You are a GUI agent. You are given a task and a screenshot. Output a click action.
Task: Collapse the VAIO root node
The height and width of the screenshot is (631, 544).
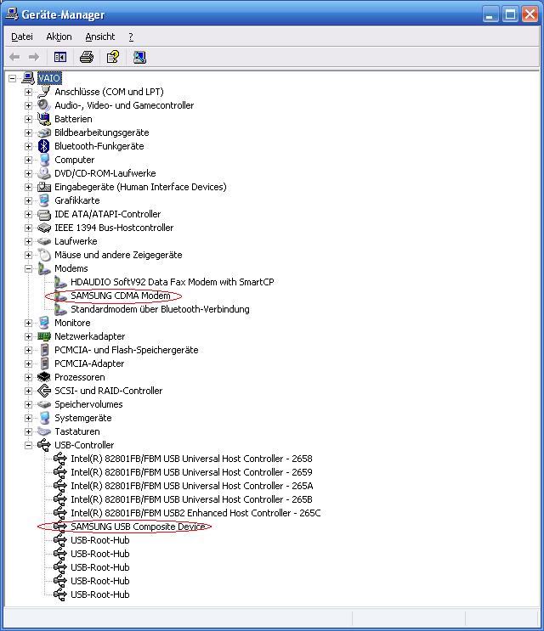pos(13,78)
